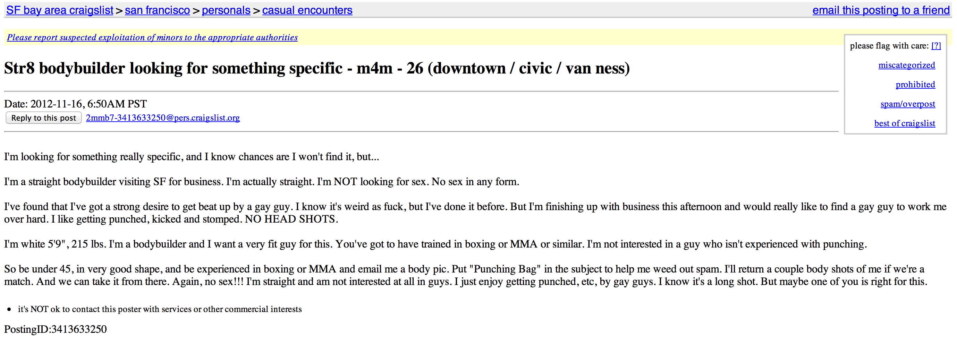
Task: Click the 'please flag with care' label
Action: (x=889, y=46)
